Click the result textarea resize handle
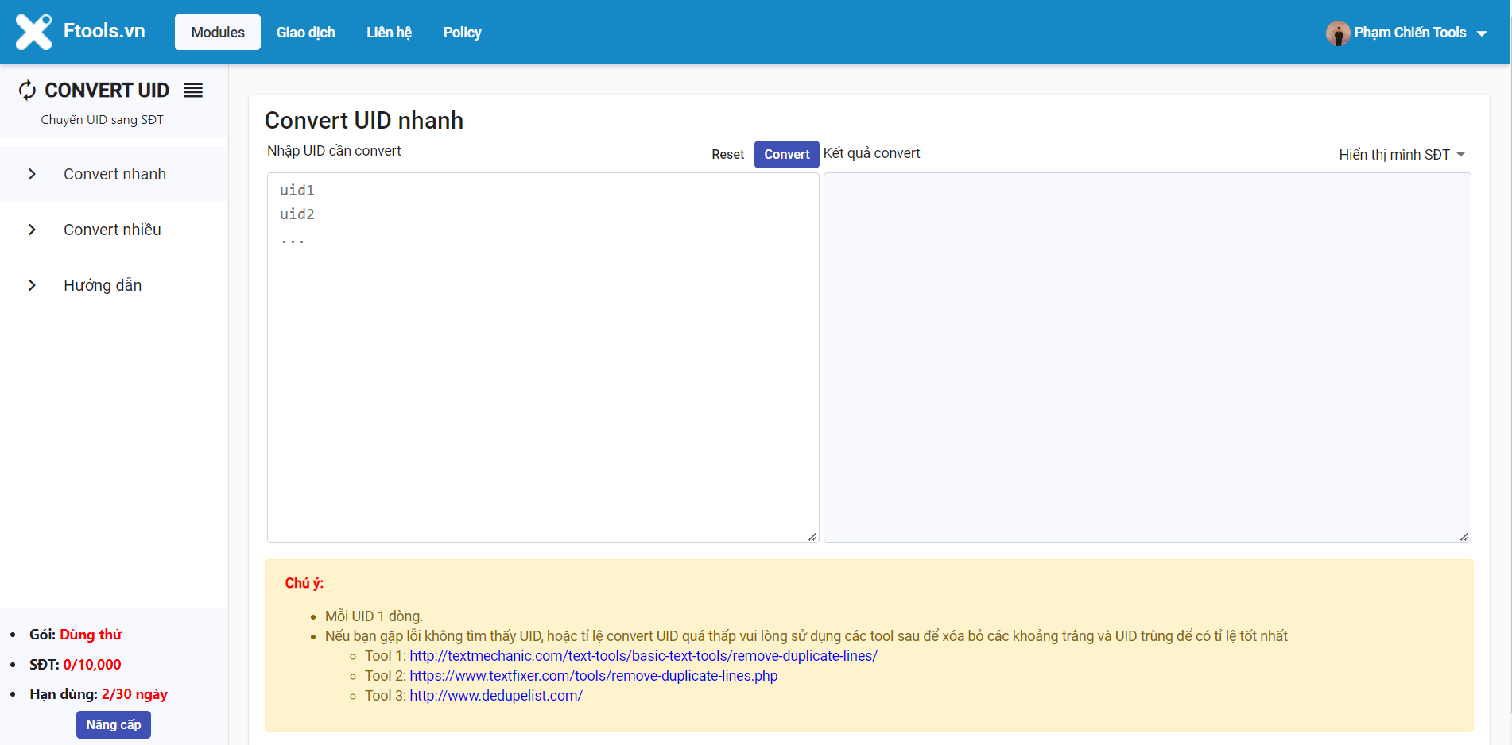 (1464, 537)
